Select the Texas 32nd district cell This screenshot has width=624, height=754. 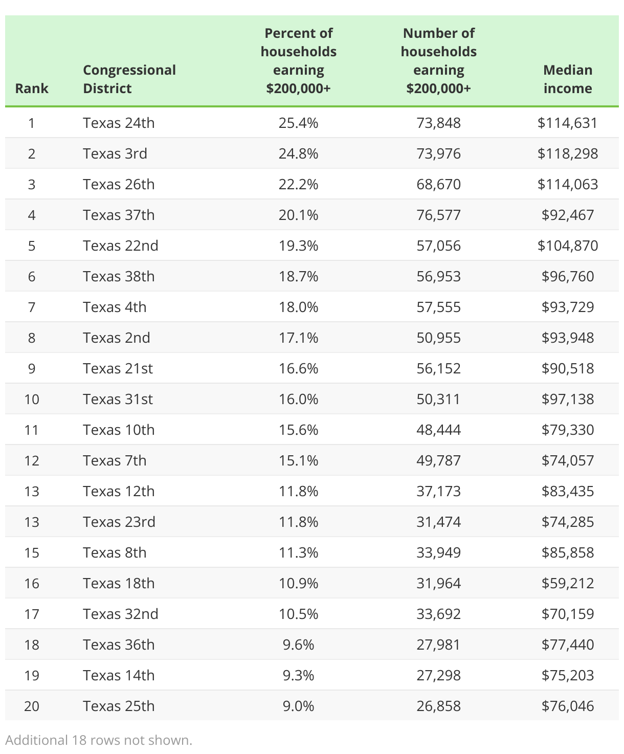point(121,614)
